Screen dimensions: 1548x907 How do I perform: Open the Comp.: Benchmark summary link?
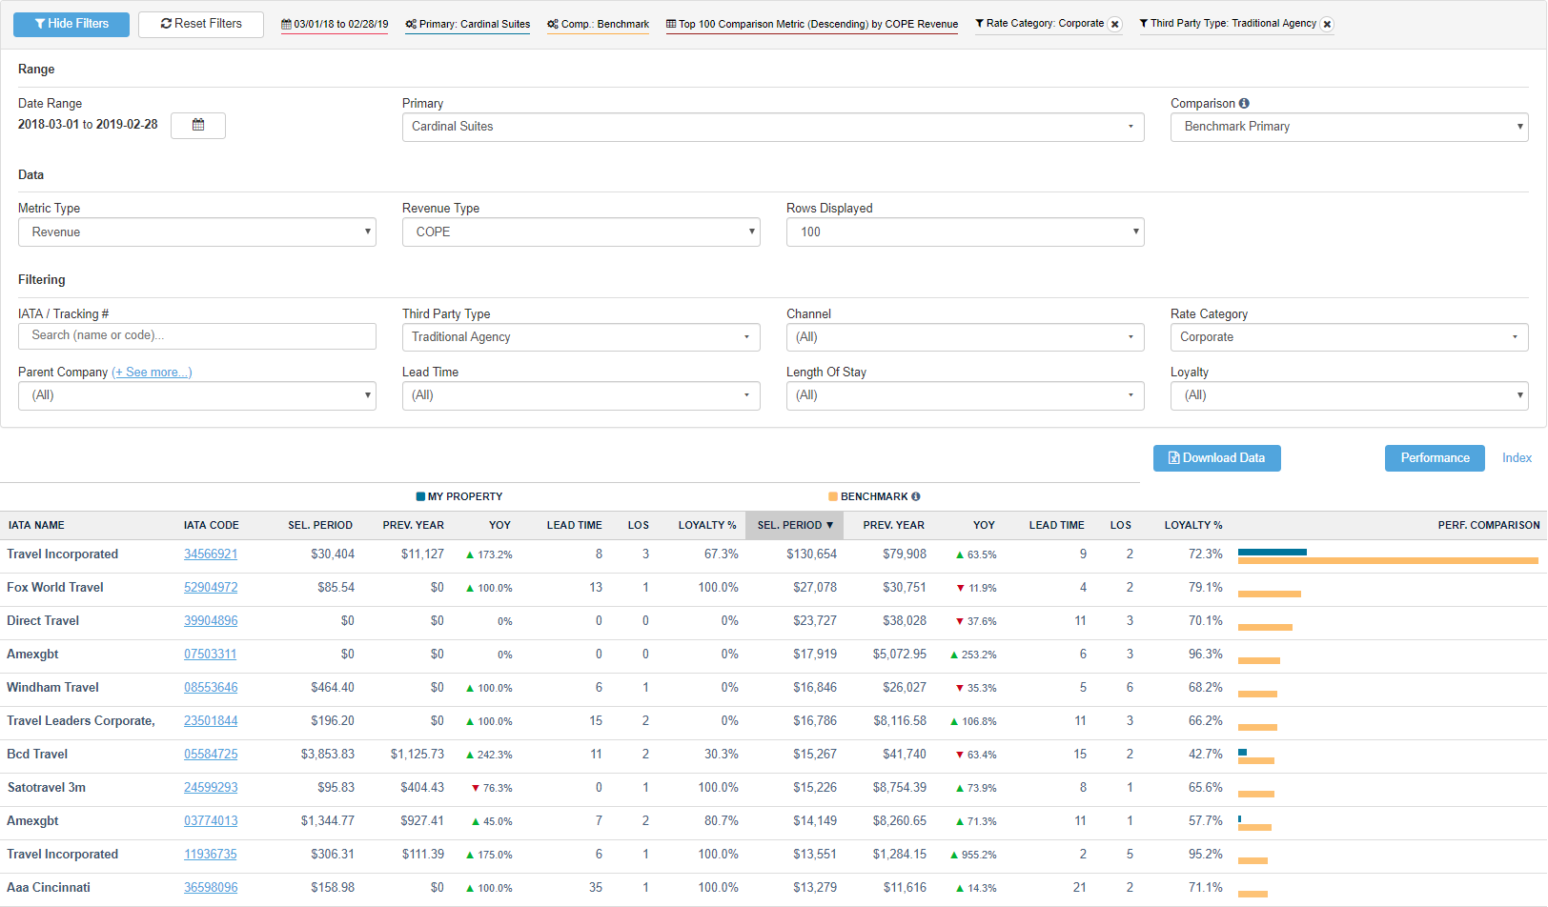point(598,24)
